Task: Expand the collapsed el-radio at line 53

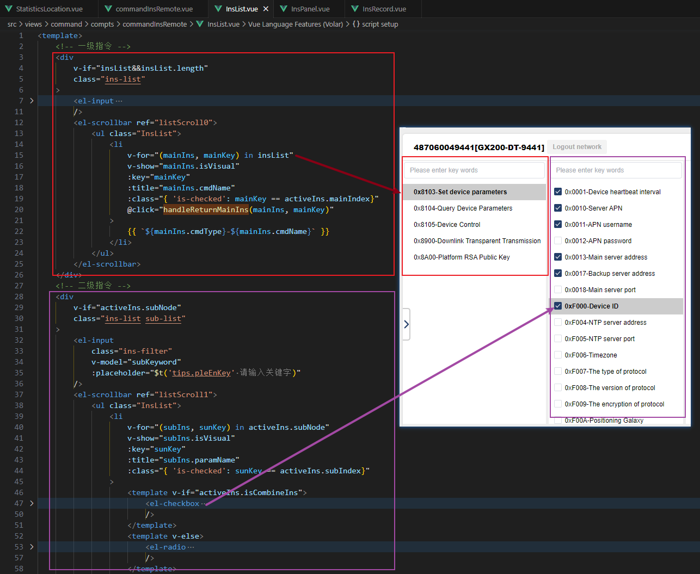Action: pyautogui.click(x=32, y=547)
